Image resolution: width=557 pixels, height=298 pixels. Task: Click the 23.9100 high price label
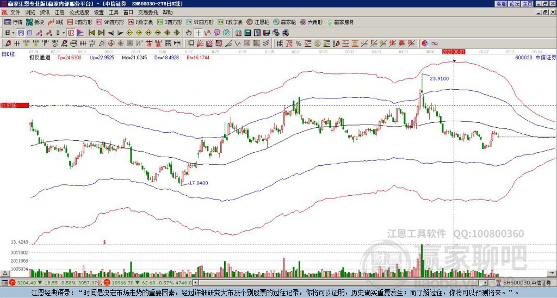(439, 78)
